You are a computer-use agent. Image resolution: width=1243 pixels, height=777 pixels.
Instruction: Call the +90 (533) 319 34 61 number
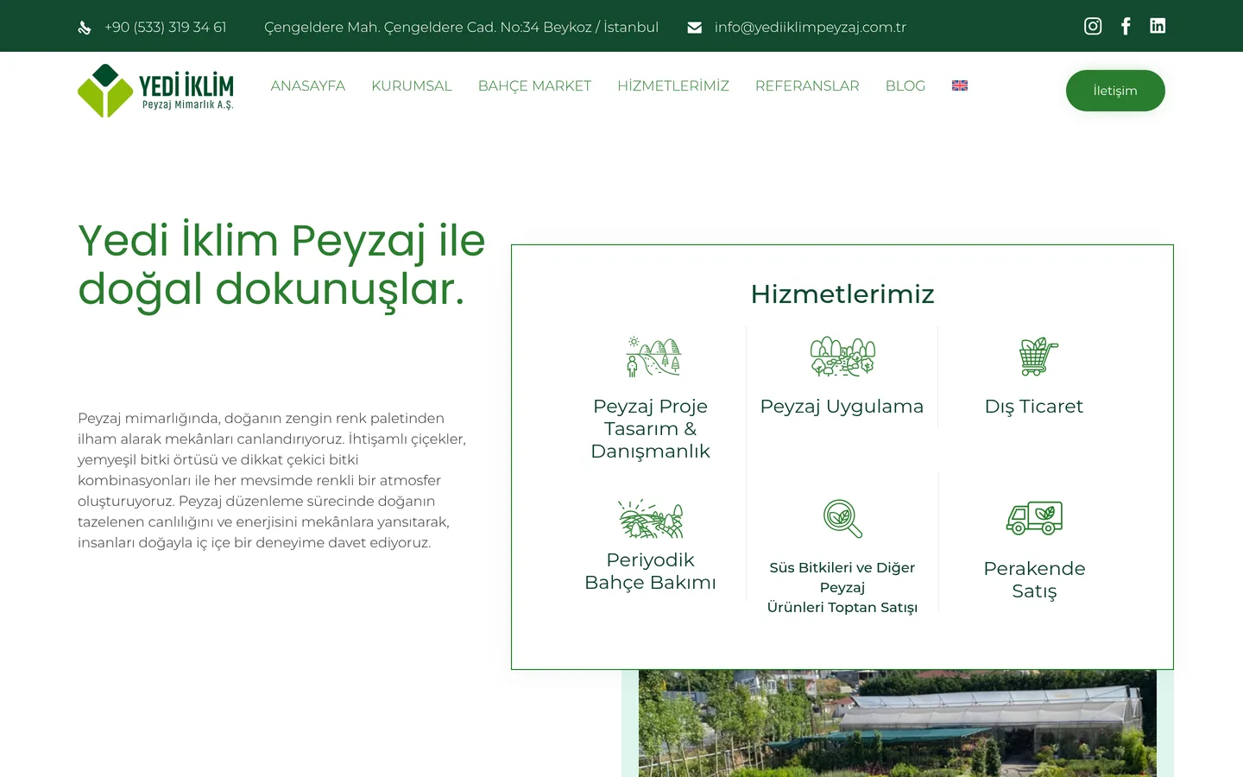coord(166,28)
